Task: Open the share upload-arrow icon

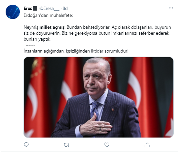Action: click(x=147, y=145)
